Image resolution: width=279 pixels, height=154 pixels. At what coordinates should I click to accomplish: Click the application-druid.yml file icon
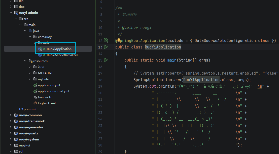tap(35, 91)
